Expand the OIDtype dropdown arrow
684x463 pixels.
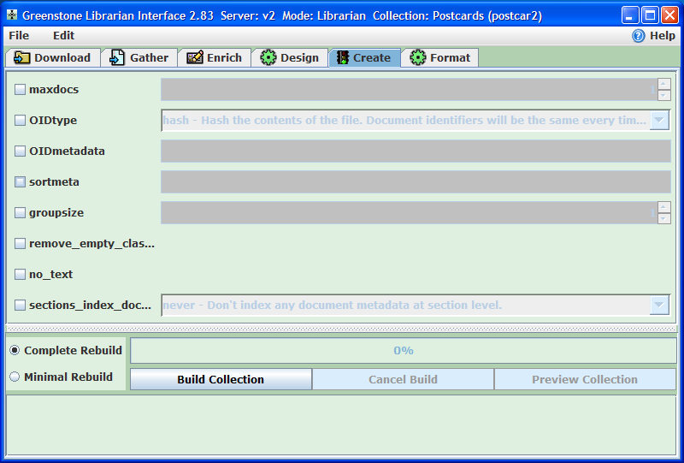[659, 121]
